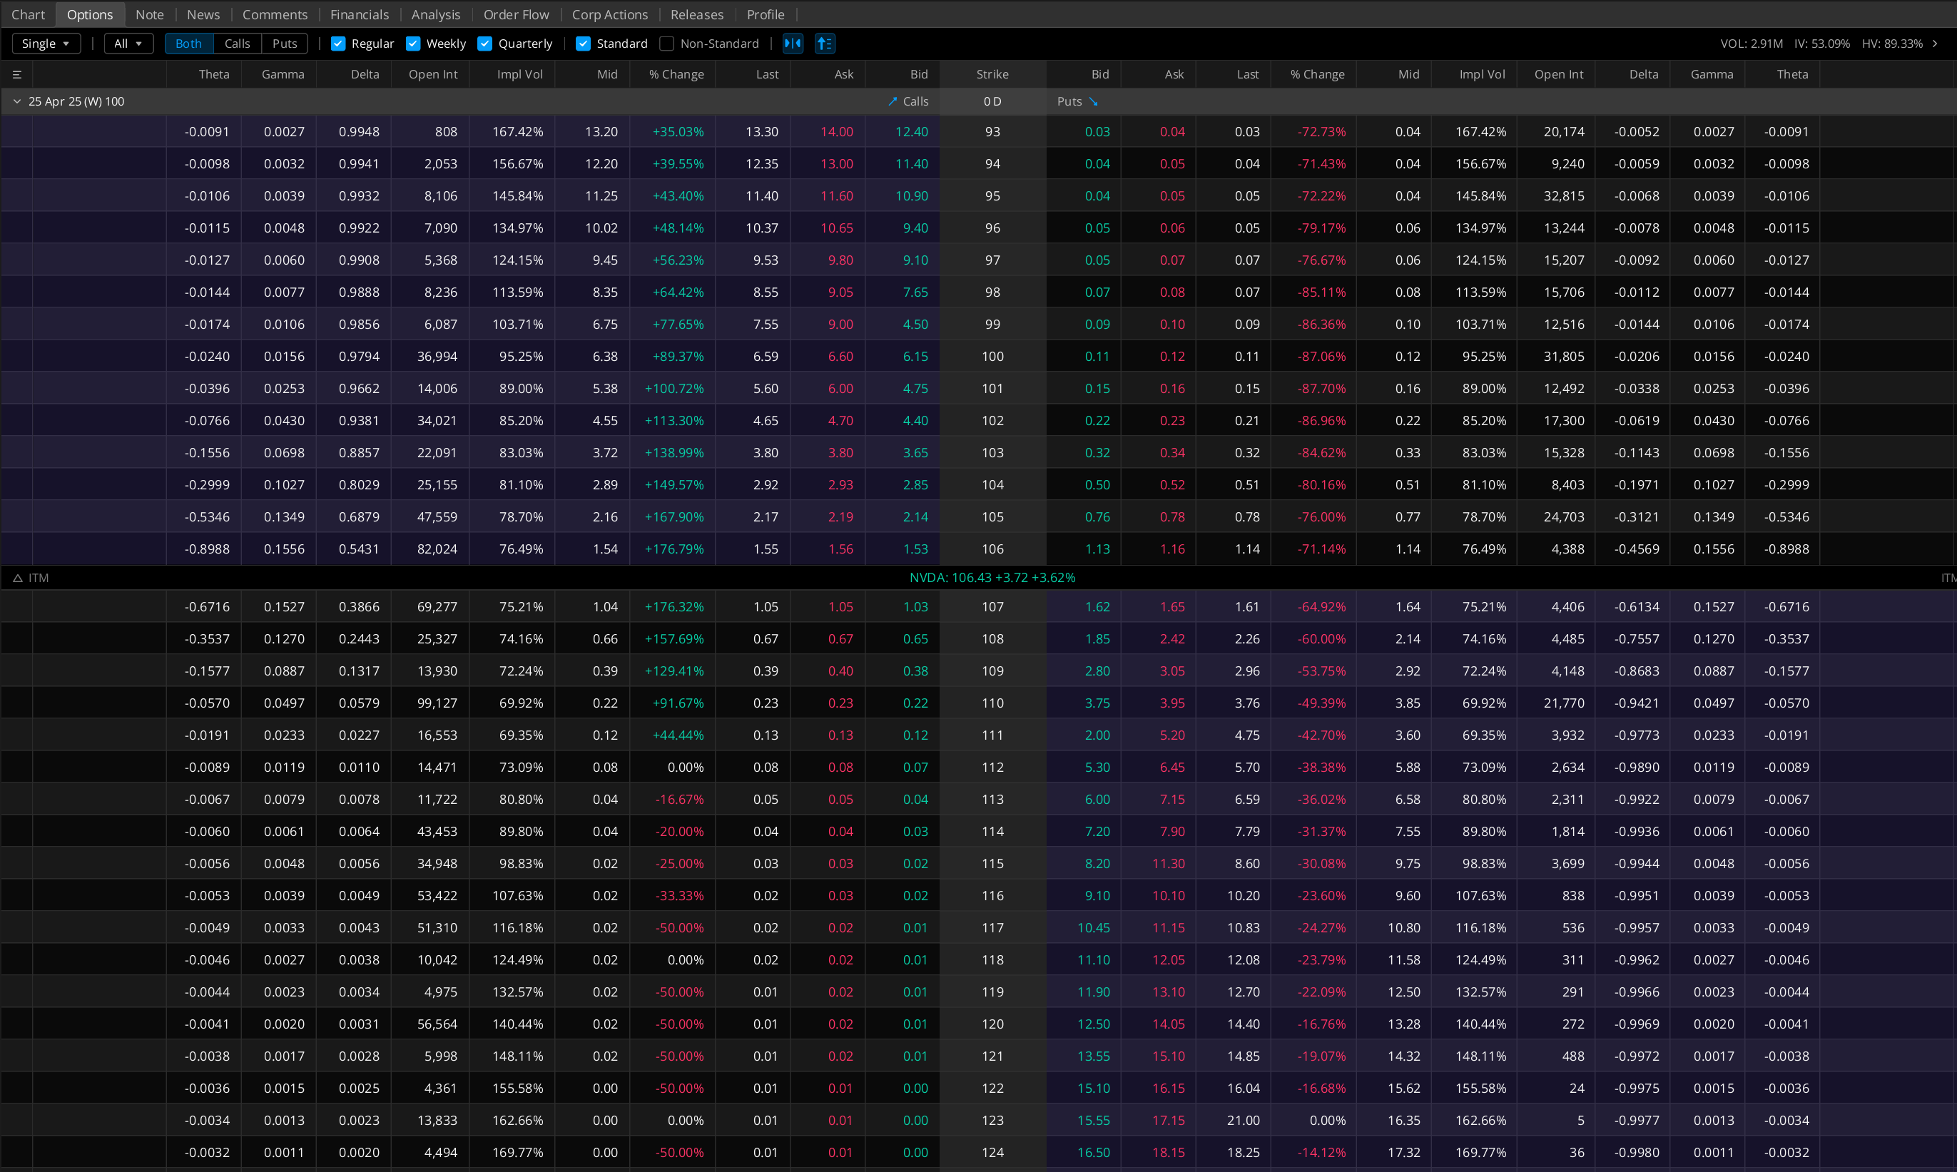The image size is (1957, 1172).
Task: Click the 0 D days-to-expiry label
Action: tap(992, 101)
